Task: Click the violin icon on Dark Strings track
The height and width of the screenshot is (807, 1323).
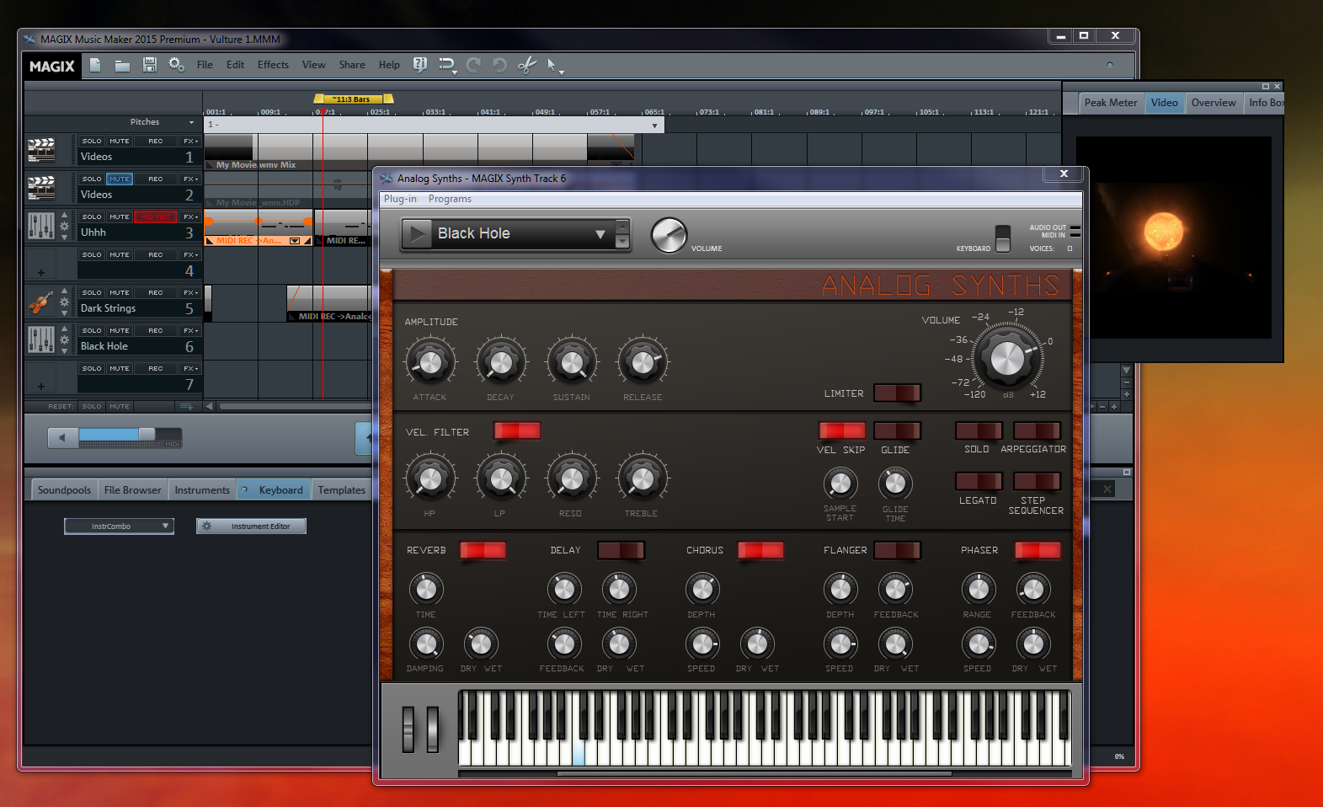Action: click(x=41, y=302)
